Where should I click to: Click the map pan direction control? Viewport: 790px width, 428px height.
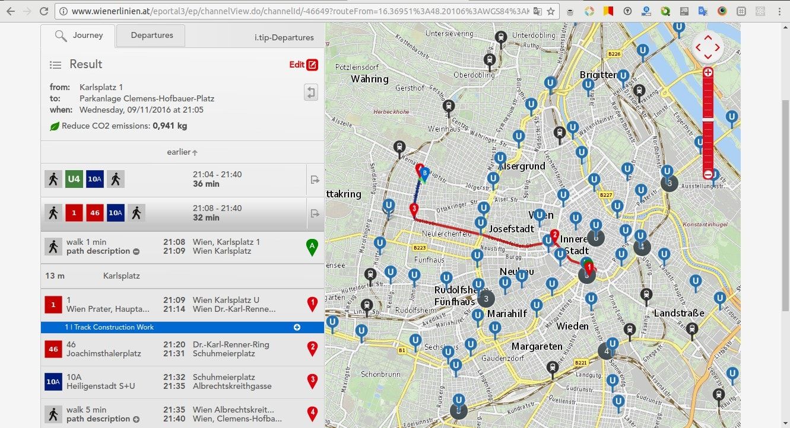pyautogui.click(x=707, y=47)
